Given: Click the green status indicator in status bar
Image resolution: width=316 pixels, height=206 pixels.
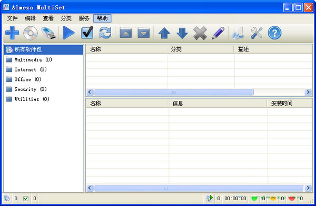Looking at the screenshot, I should click(x=254, y=198).
